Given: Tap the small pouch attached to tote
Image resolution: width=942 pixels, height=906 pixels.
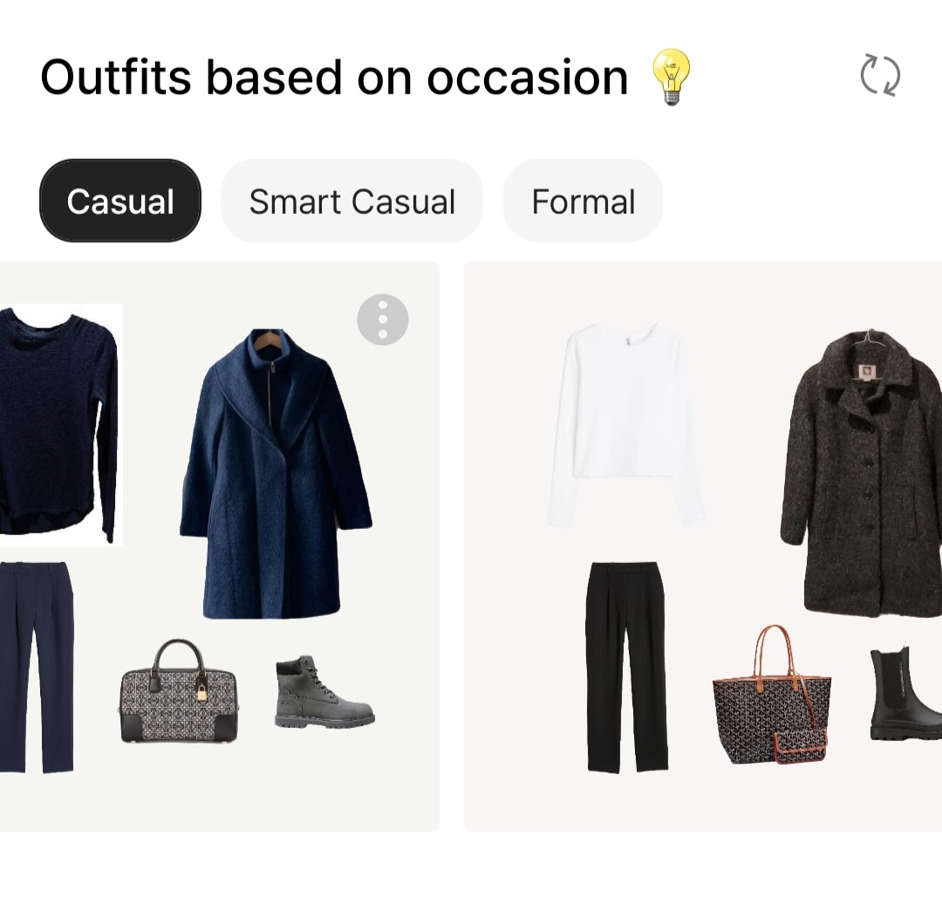Looking at the screenshot, I should (x=800, y=746).
